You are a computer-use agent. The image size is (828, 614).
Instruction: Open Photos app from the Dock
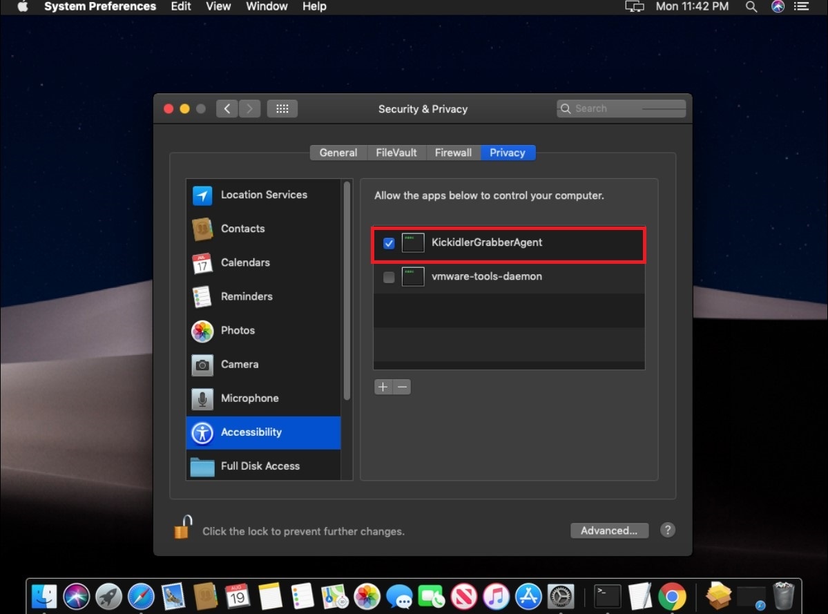(367, 597)
